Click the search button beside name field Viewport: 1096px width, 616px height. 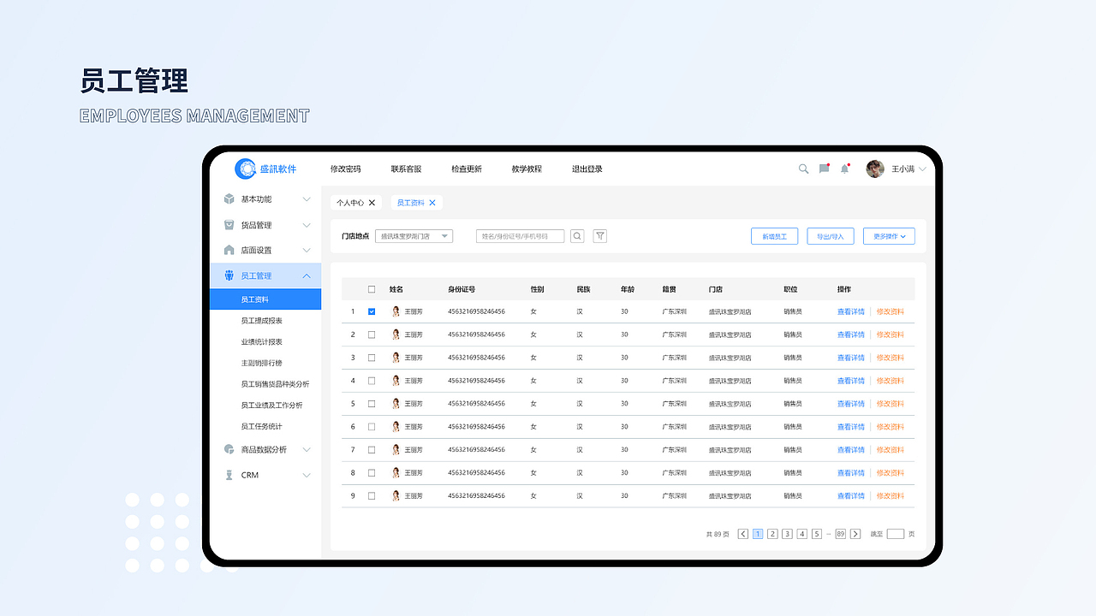tap(577, 236)
